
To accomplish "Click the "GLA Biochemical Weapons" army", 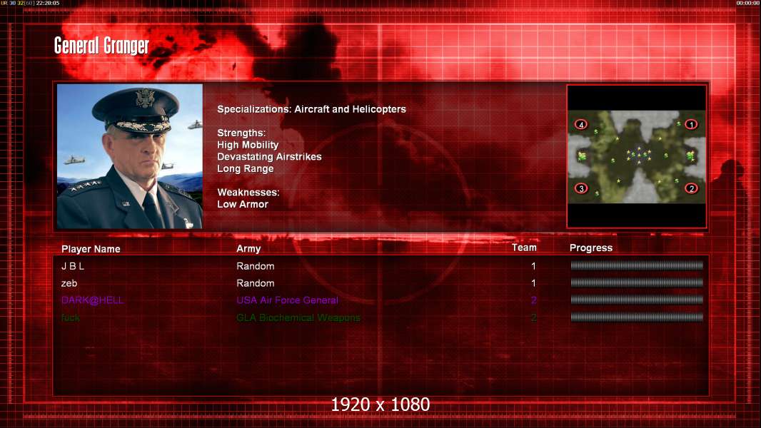I will tap(298, 317).
